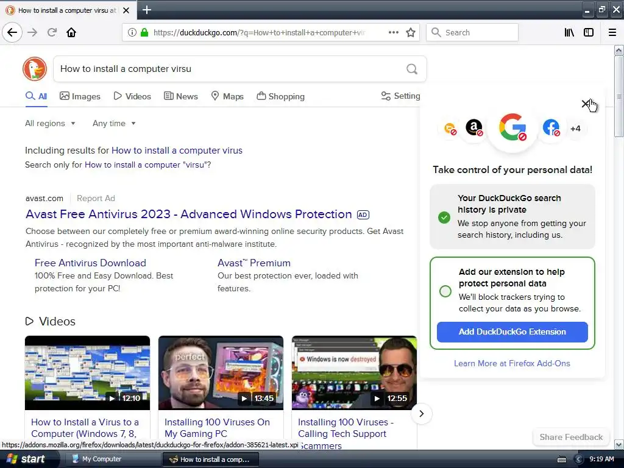This screenshot has height=468, width=624.
Task: Switch to the Images tab
Action: pos(80,96)
